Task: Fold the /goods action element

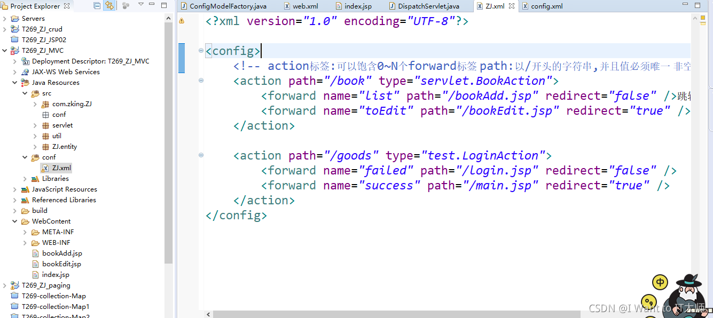Action: [x=201, y=155]
